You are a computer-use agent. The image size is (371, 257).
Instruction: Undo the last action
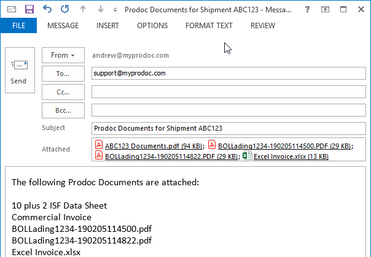point(47,9)
